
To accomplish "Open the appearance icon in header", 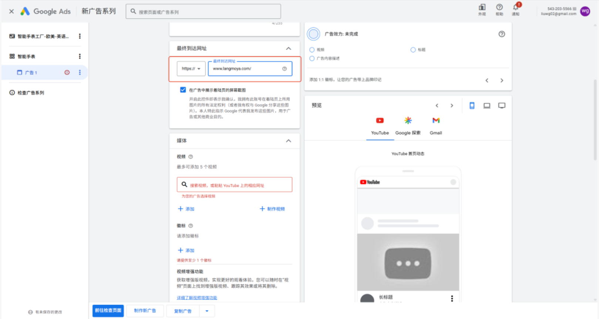I will coord(482,7).
